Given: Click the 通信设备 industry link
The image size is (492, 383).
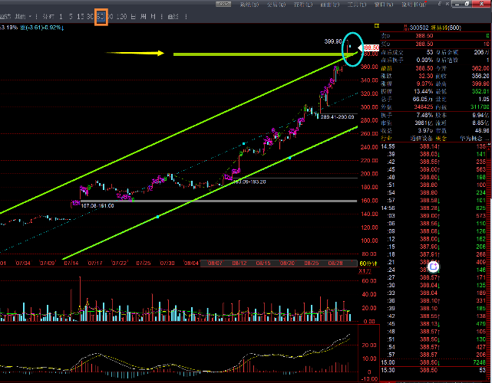Looking at the screenshot, I should [x=421, y=138].
